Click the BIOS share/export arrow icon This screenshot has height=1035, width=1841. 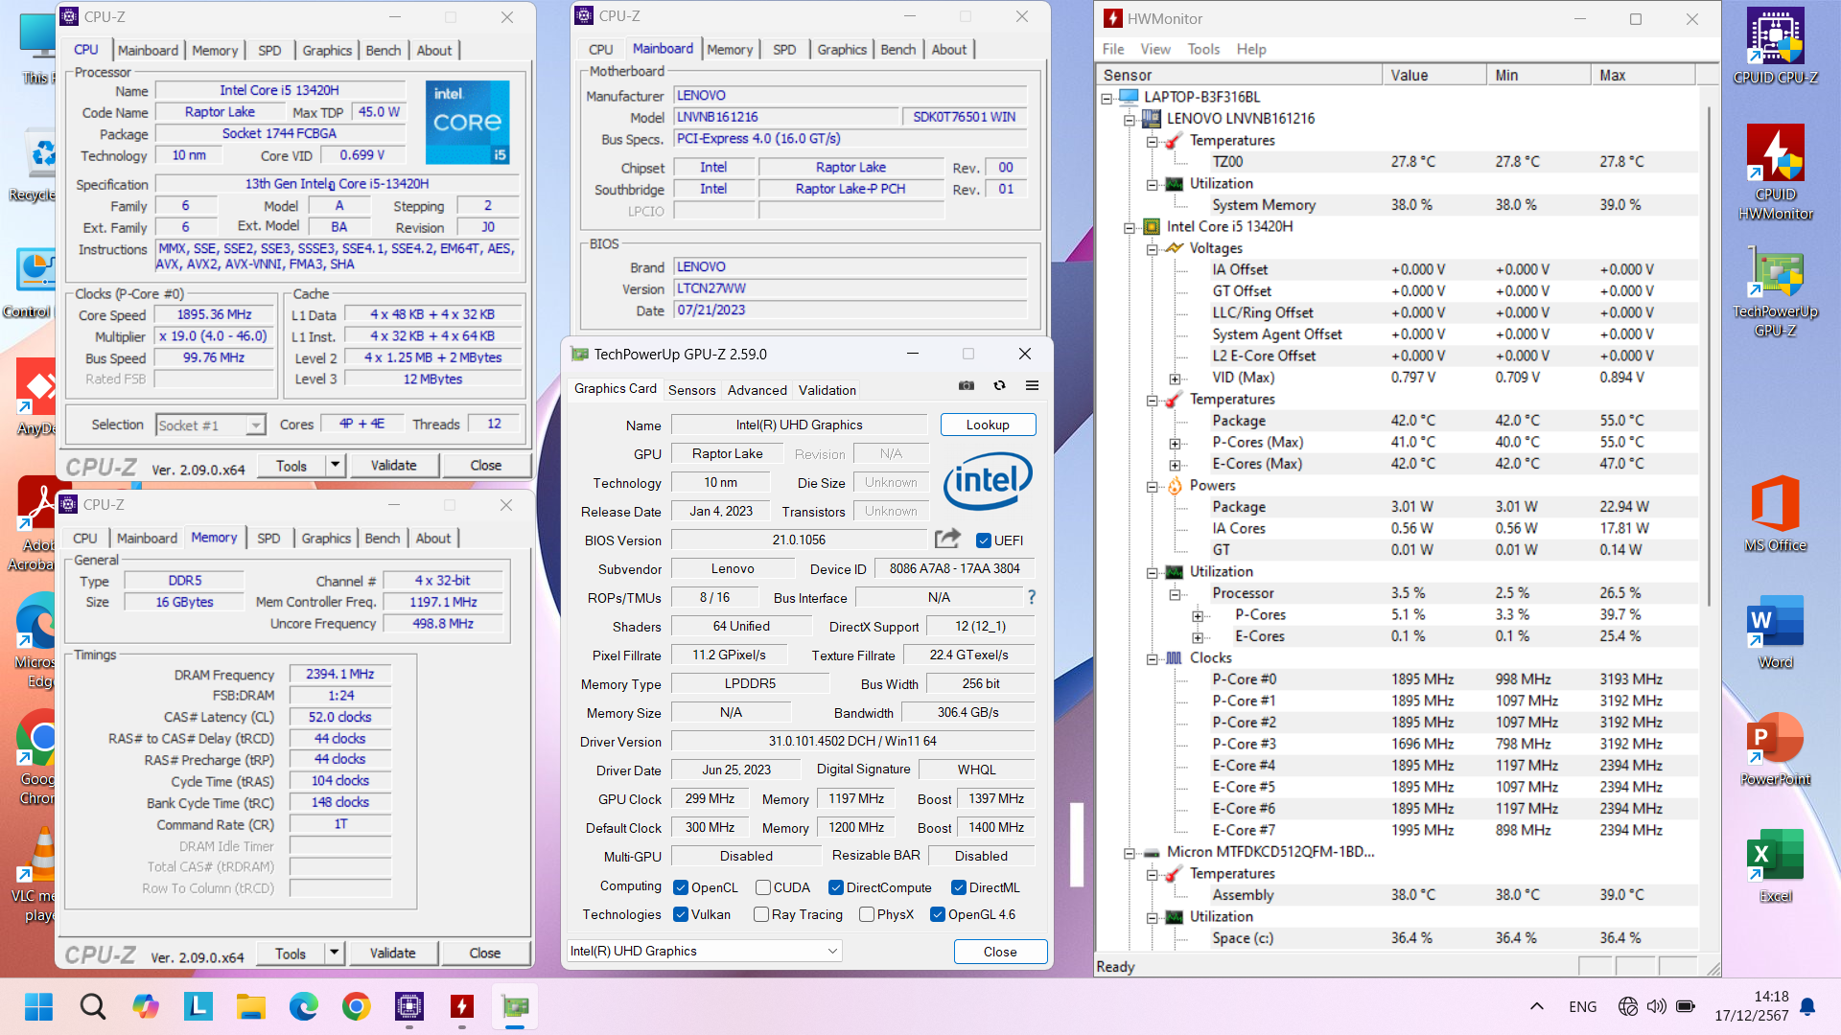tap(947, 540)
